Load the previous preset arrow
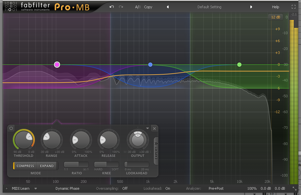The width and height of the screenshot is (301, 195). click(x=168, y=7)
